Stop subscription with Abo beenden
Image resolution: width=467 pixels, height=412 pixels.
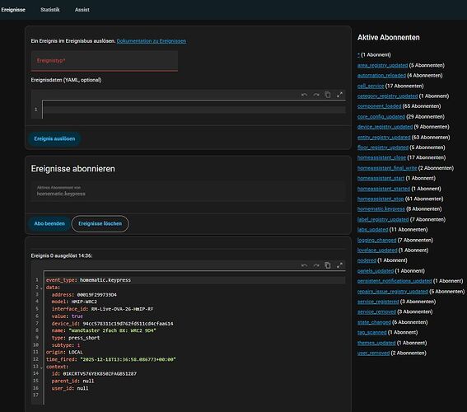pos(49,223)
